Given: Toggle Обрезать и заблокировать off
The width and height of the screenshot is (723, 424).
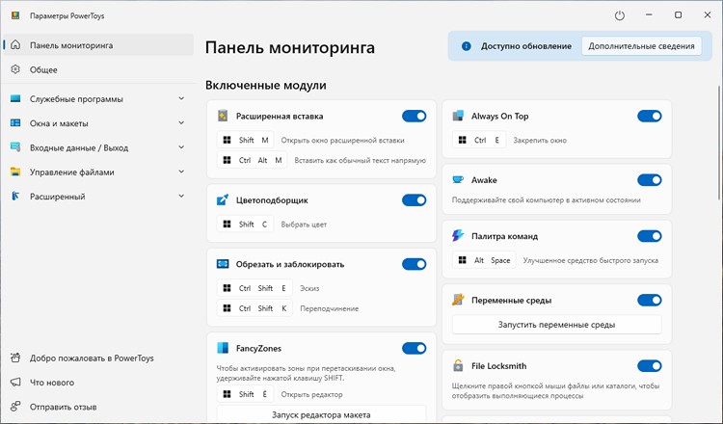Looking at the screenshot, I should [x=415, y=264].
